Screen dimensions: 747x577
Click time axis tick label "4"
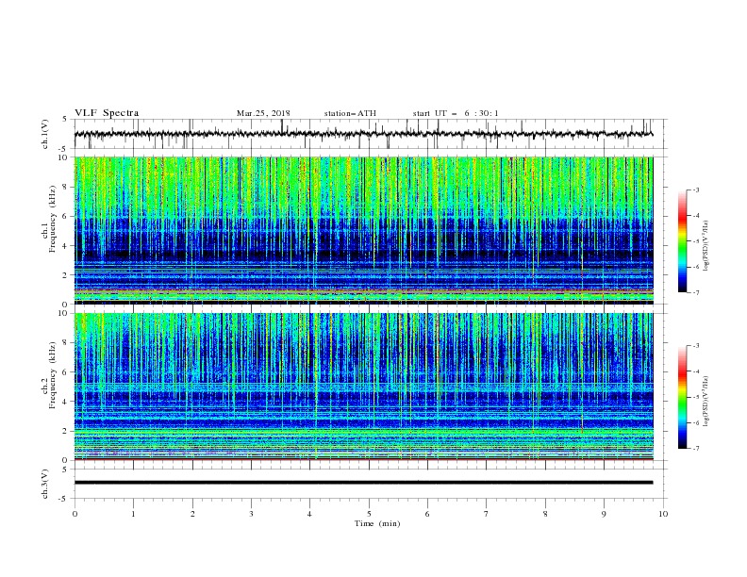tap(309, 514)
